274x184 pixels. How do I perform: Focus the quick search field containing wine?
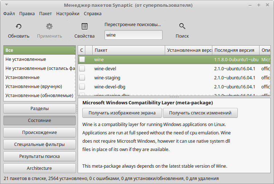click(134, 35)
